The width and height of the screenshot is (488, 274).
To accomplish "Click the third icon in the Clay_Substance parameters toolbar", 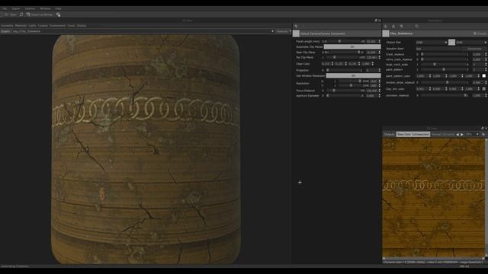I will (x=401, y=27).
